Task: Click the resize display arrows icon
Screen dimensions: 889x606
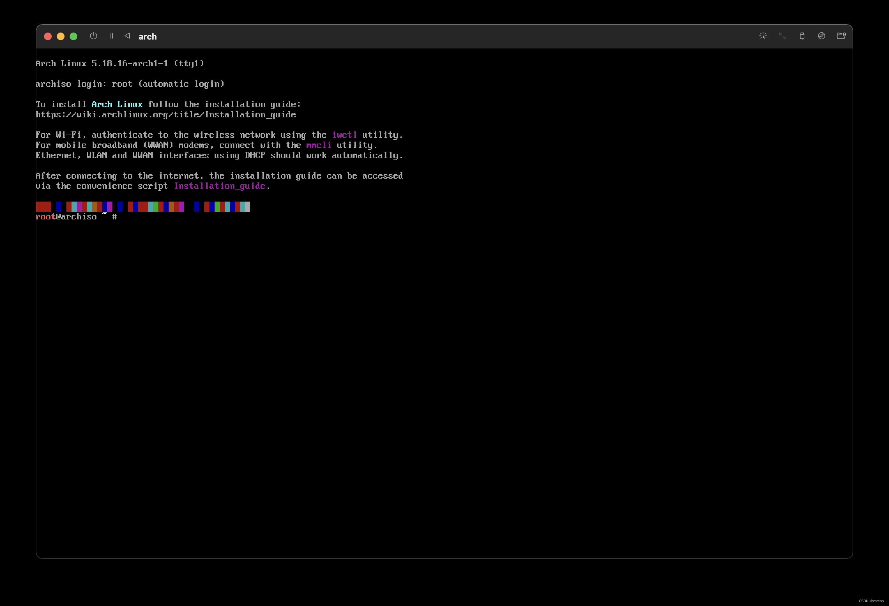Action: [782, 36]
